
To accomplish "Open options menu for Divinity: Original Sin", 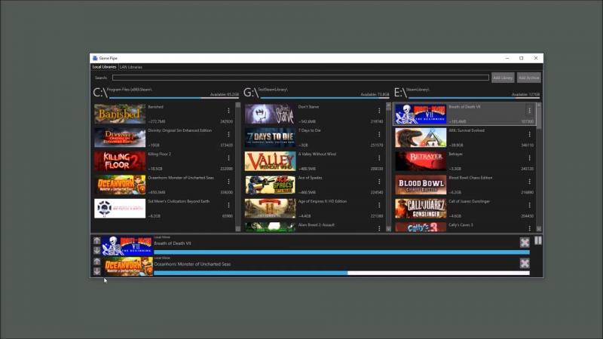I will click(x=228, y=134).
